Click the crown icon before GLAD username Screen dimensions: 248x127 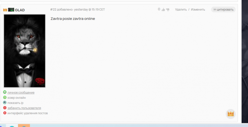tap(5, 10)
